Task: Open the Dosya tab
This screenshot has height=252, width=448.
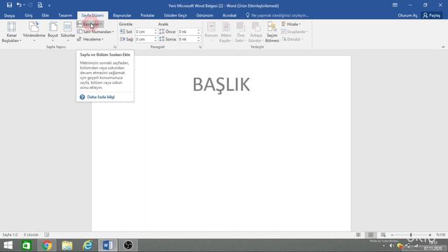Action: click(9, 15)
